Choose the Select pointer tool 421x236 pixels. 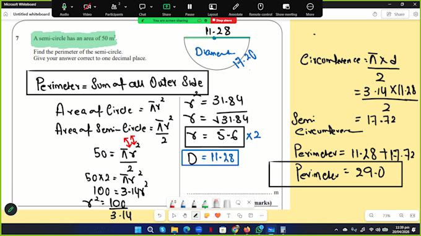click(174, 216)
